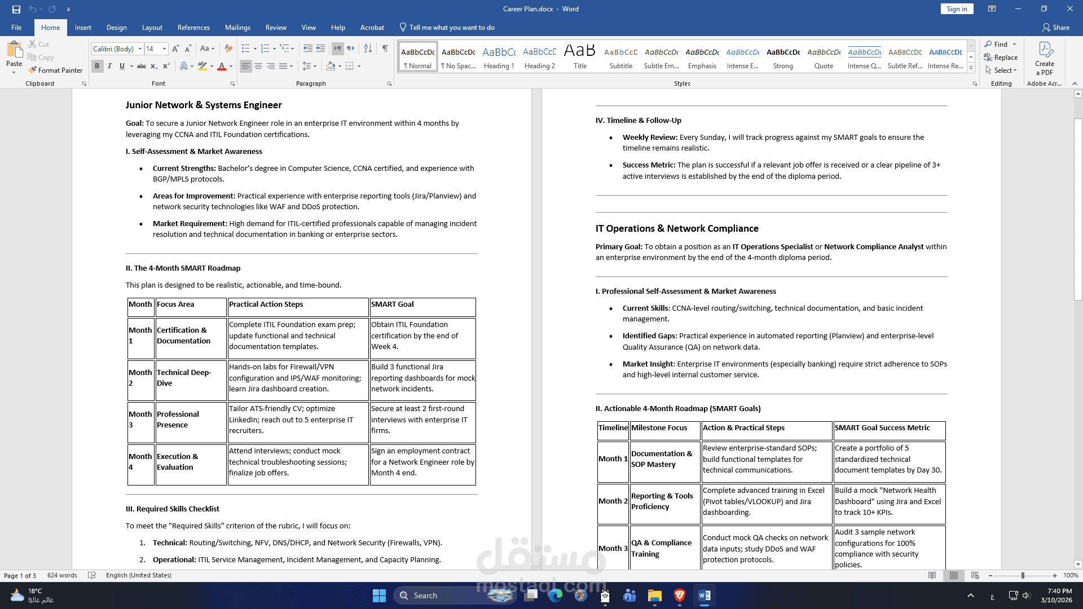Zoom in using the plus button
The width and height of the screenshot is (1083, 609).
click(x=1055, y=576)
